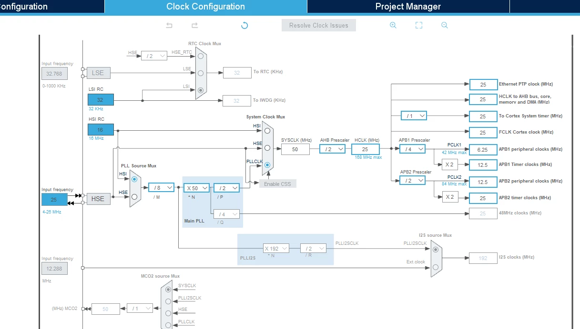Select HSI in the PLL Source Mux
Image resolution: width=580 pixels, height=329 pixels.
[x=134, y=179]
